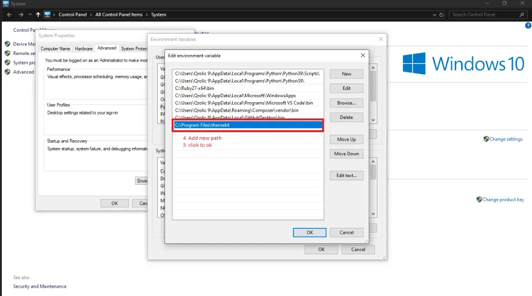
Task: Open the Security and Maintenance link
Action: tap(40, 286)
